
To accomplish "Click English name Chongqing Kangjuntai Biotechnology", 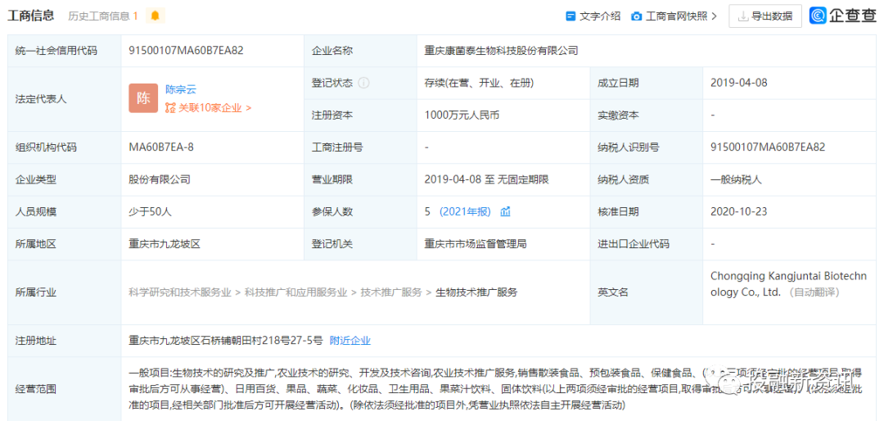I will tap(791, 284).
